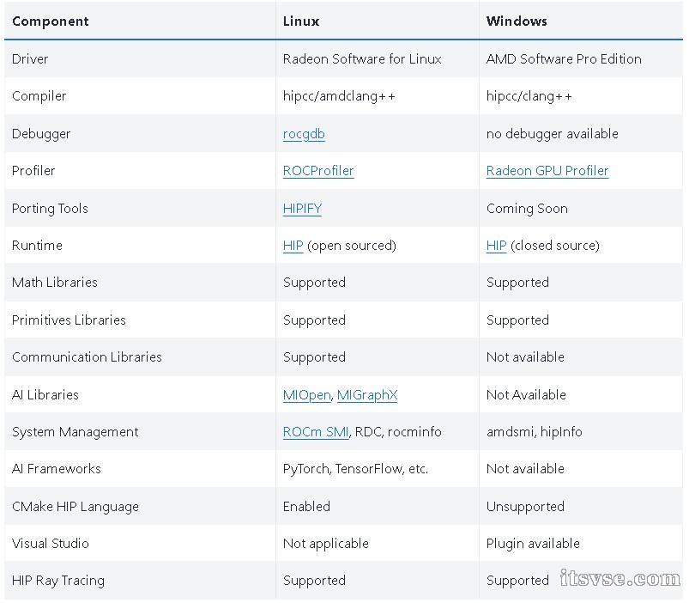
Task: Open the MIOpen link
Action: (x=306, y=394)
